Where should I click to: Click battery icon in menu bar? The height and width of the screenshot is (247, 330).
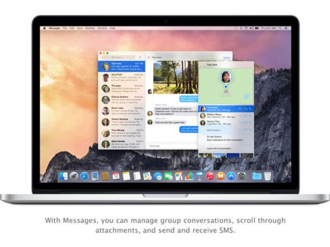coord(256,28)
